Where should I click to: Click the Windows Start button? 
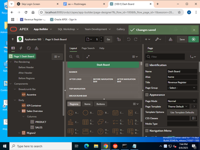[5, 146]
